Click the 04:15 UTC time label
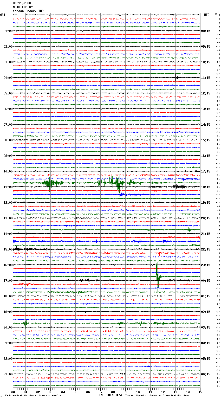Viewport: 221px width, 399px height. click(x=206, y=343)
